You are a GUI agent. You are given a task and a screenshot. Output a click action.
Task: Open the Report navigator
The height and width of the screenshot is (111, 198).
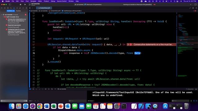26,8
